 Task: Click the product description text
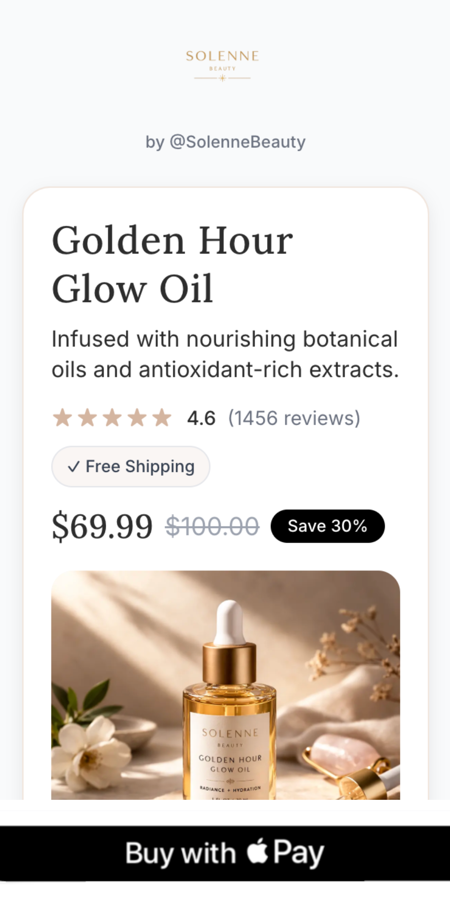tap(225, 354)
